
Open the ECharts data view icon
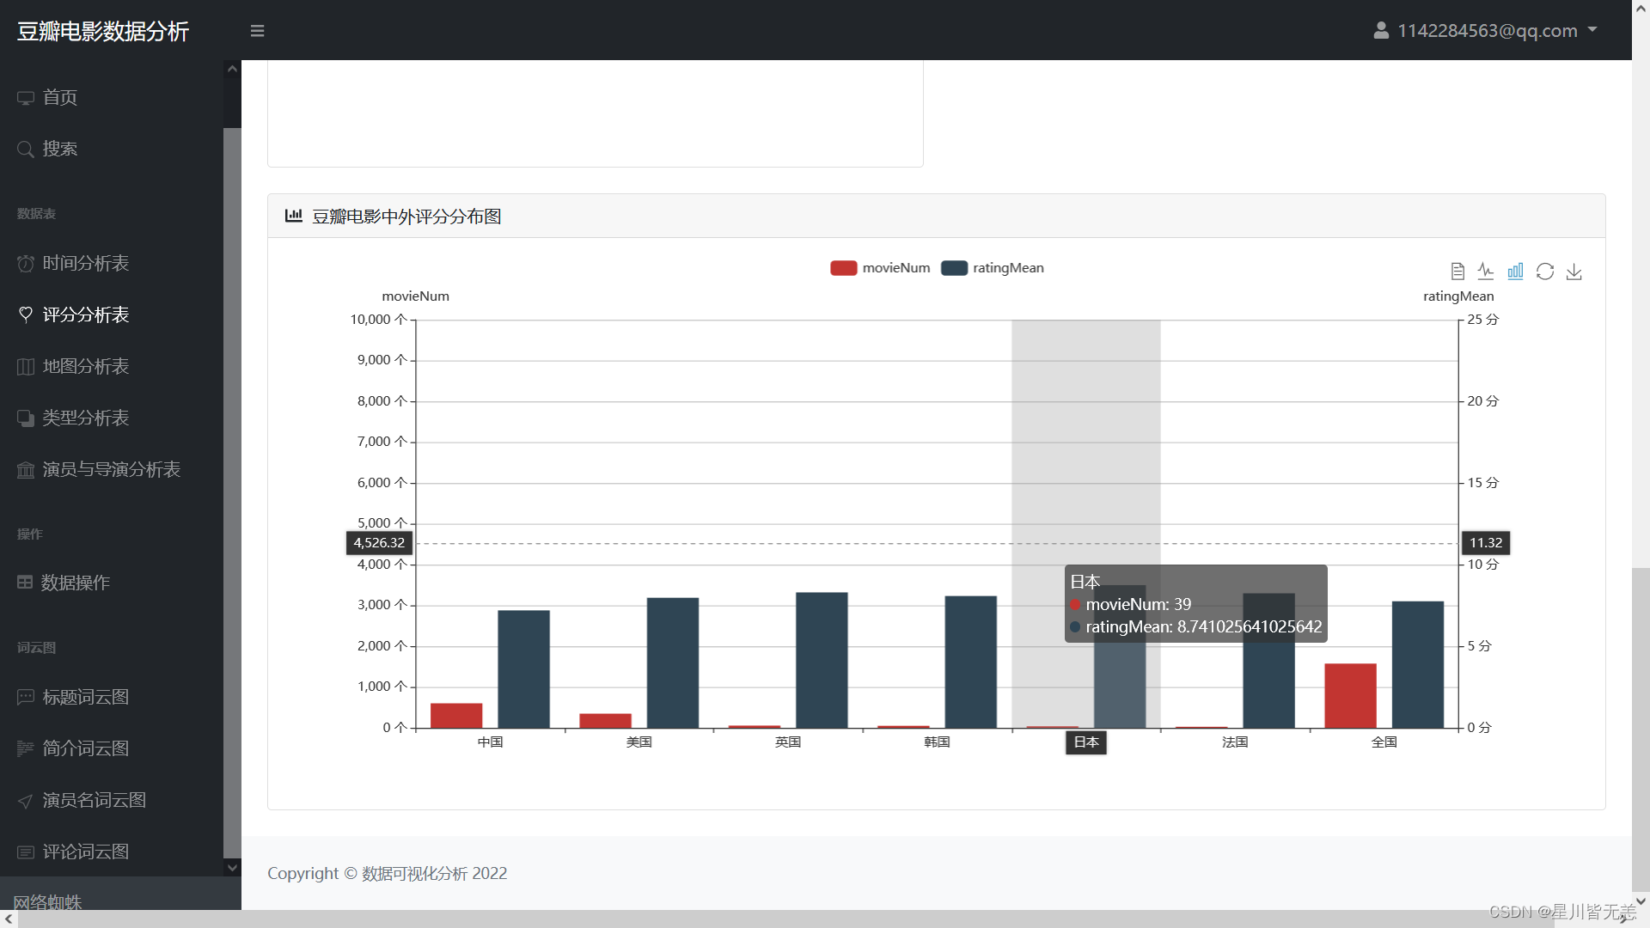[x=1457, y=272]
